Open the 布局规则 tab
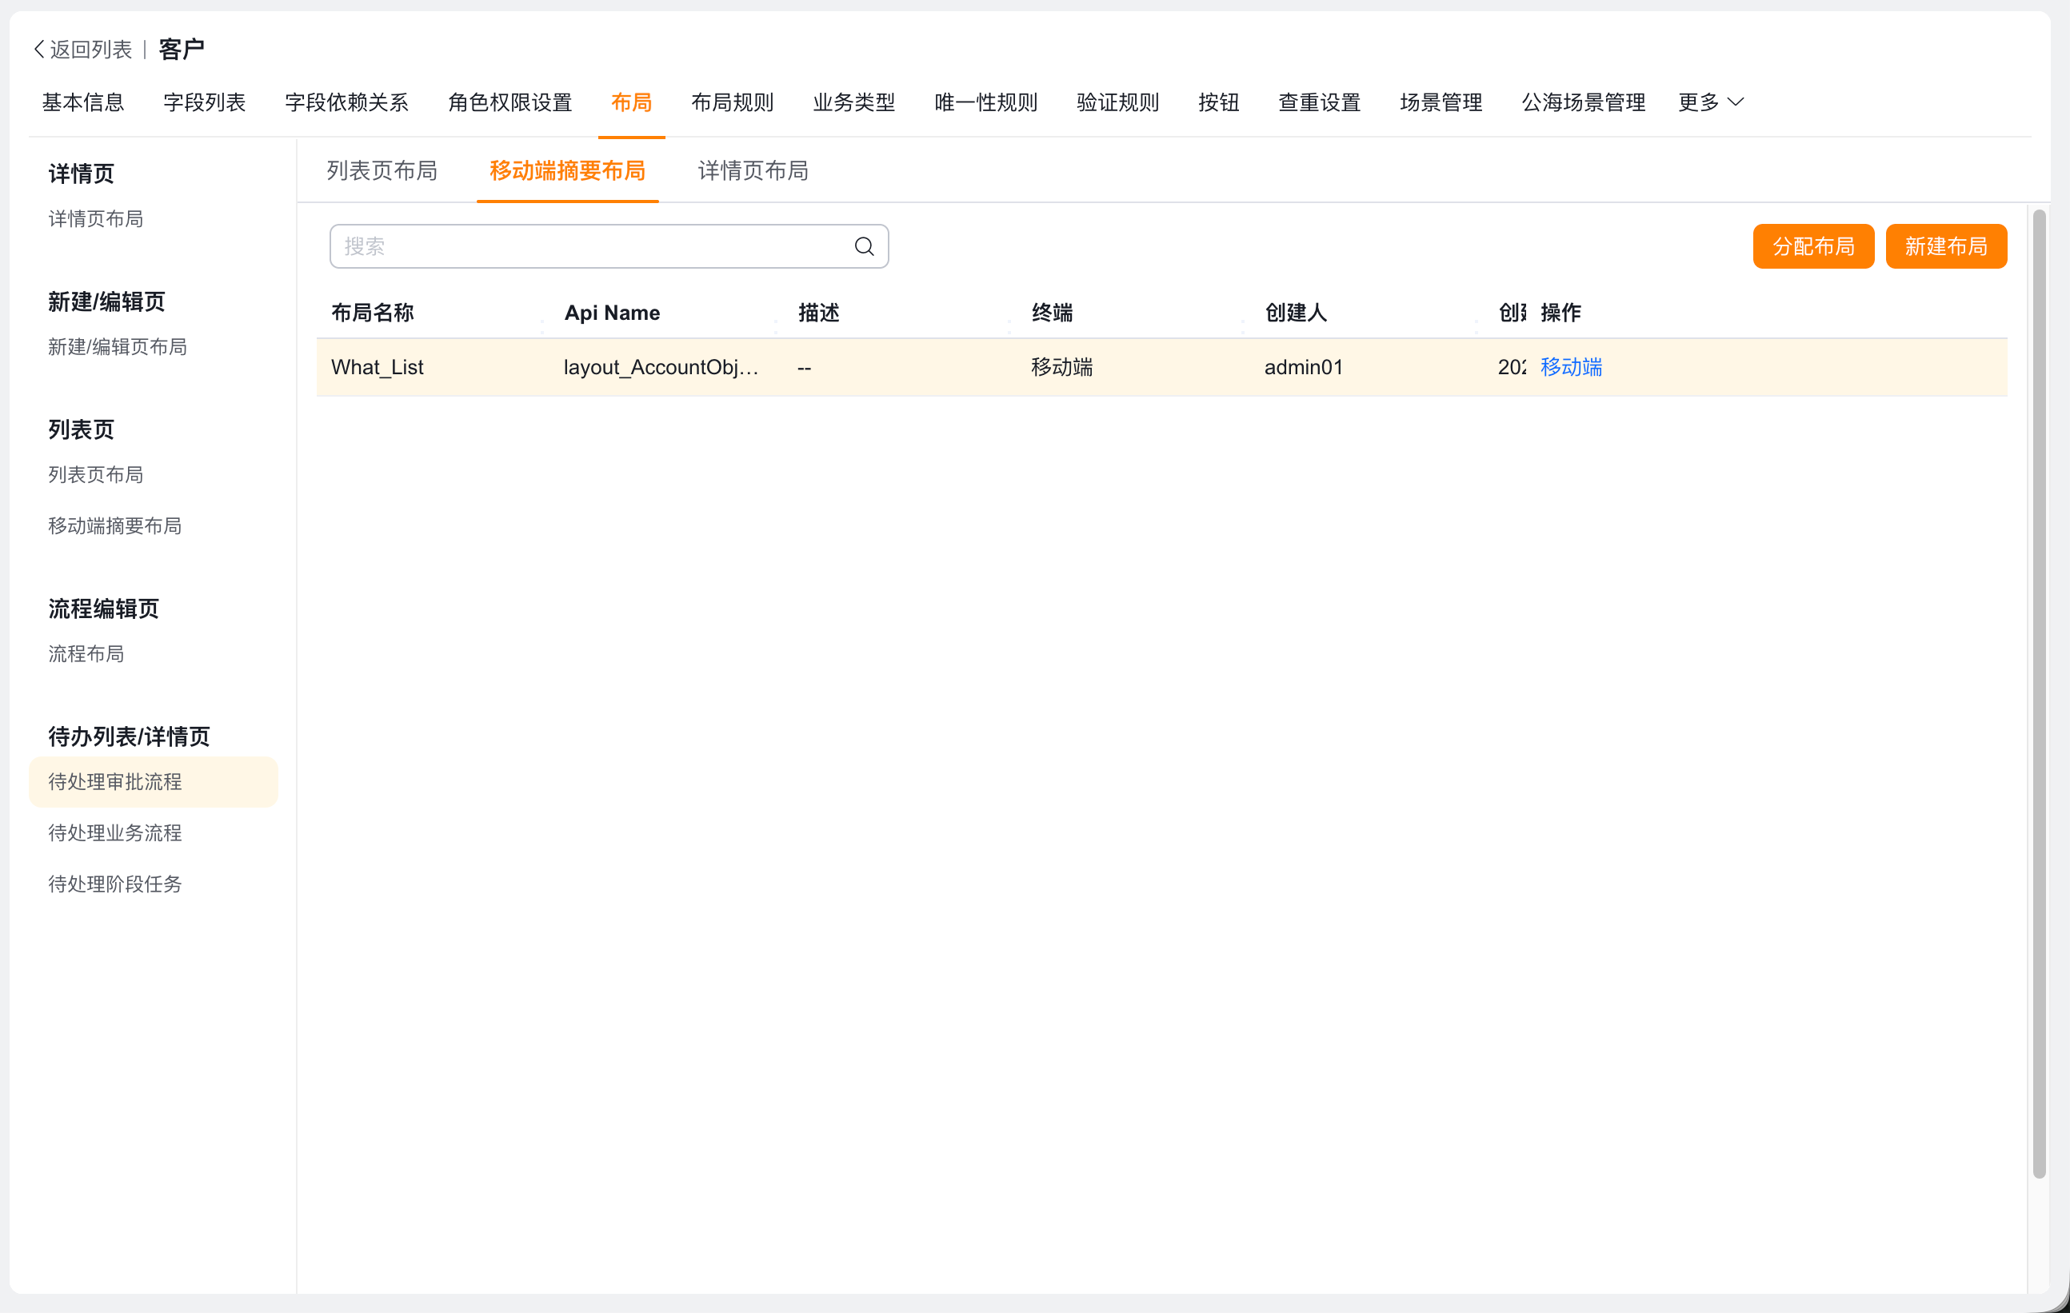 733,102
